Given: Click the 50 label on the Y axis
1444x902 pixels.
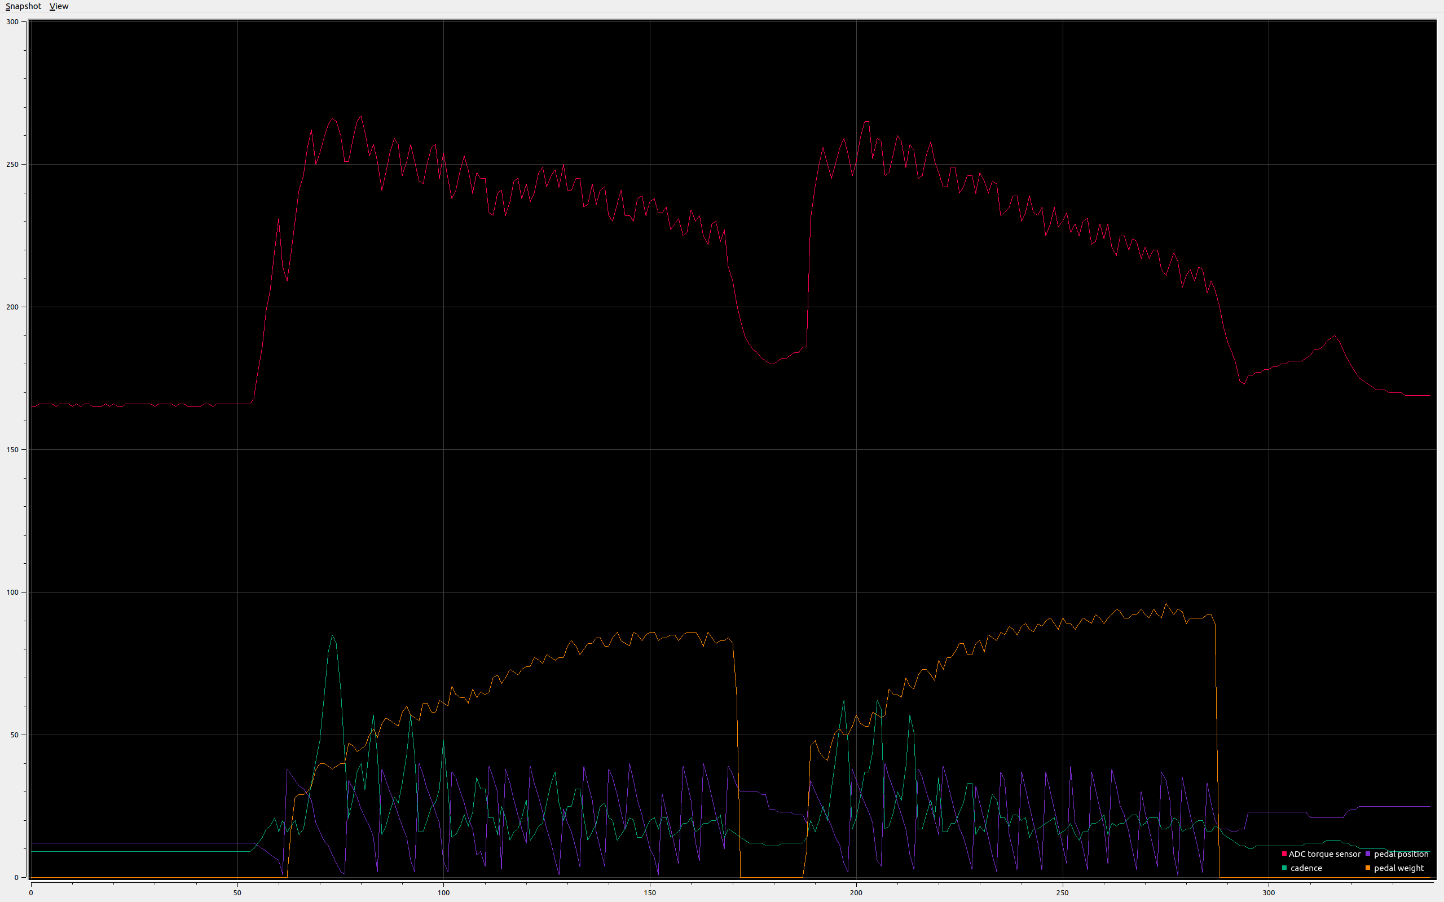Looking at the screenshot, I should pyautogui.click(x=14, y=735).
